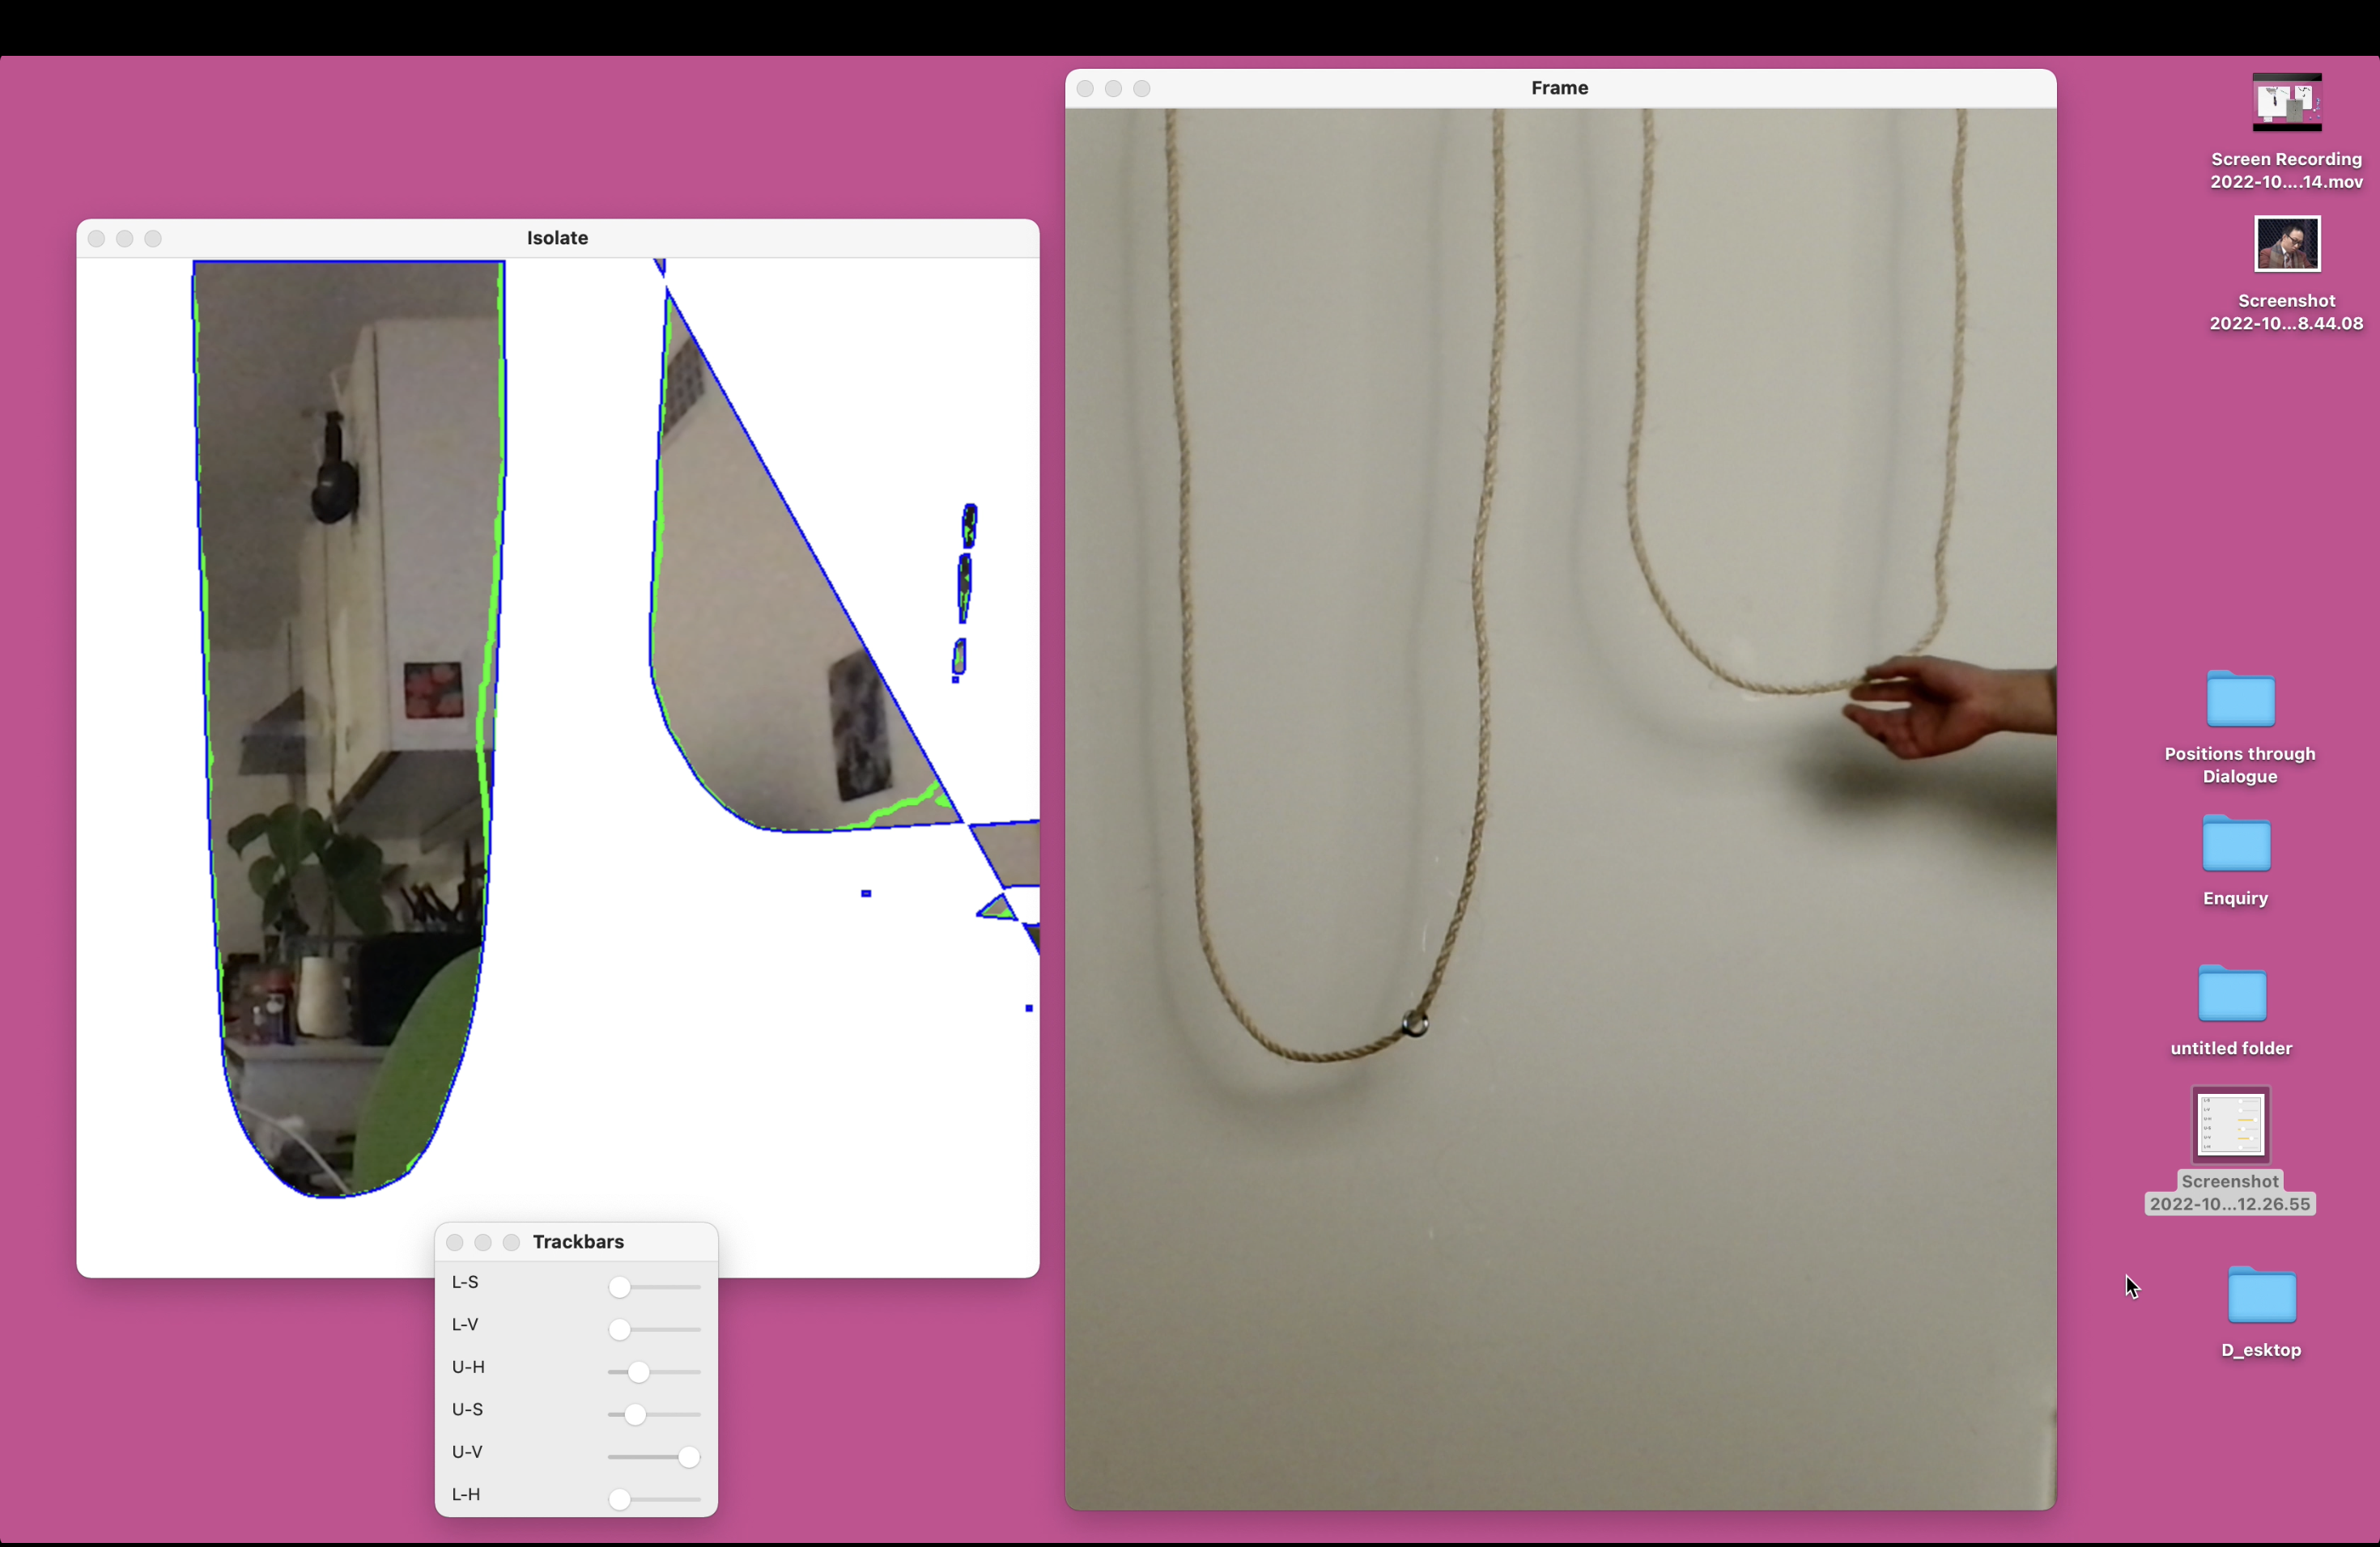Image resolution: width=2380 pixels, height=1547 pixels.
Task: Open the Enquiry folder icon
Action: (x=2235, y=843)
